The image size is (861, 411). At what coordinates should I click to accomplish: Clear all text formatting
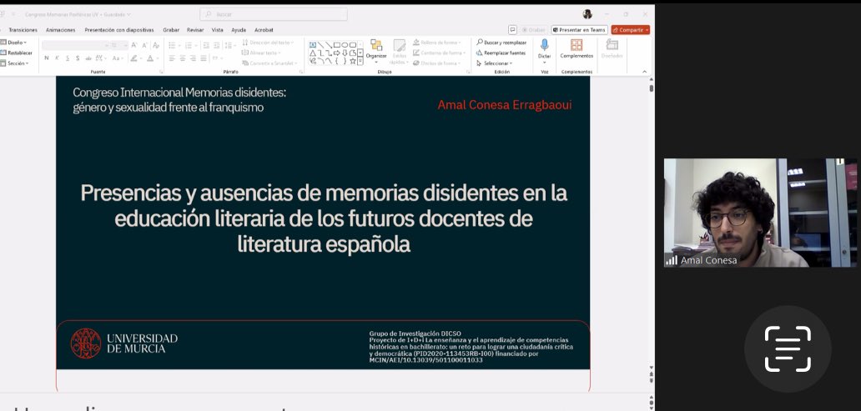coord(156,45)
